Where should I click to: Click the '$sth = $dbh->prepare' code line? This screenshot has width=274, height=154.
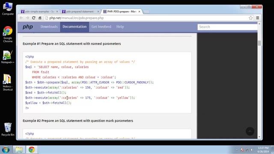coord(89,82)
